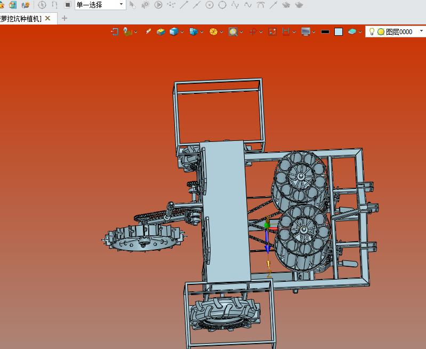Click the rubber tire at the model's bottom

(224, 314)
